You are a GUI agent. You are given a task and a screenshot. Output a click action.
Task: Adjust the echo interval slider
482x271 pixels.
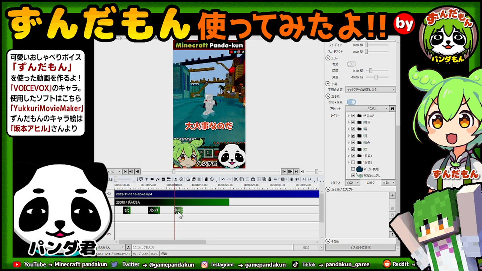(x=377, y=70)
